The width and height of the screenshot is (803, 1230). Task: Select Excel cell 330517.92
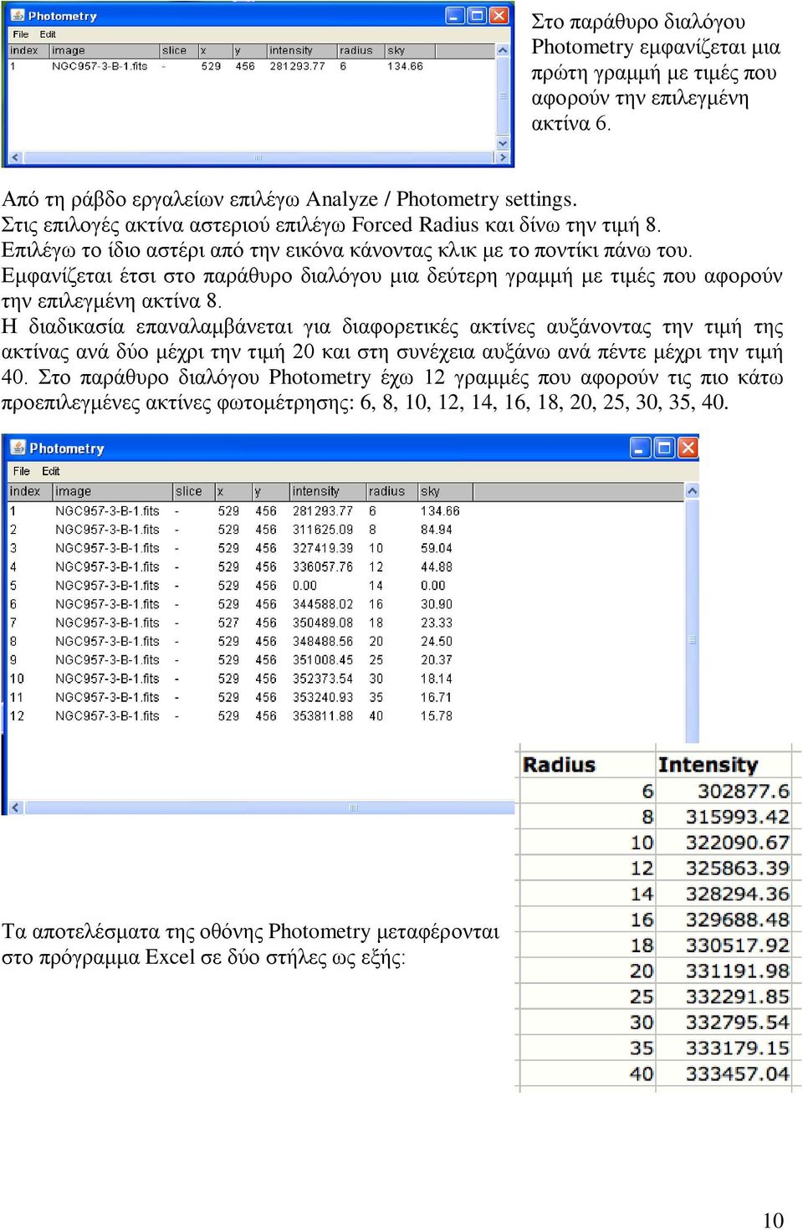coord(724,946)
